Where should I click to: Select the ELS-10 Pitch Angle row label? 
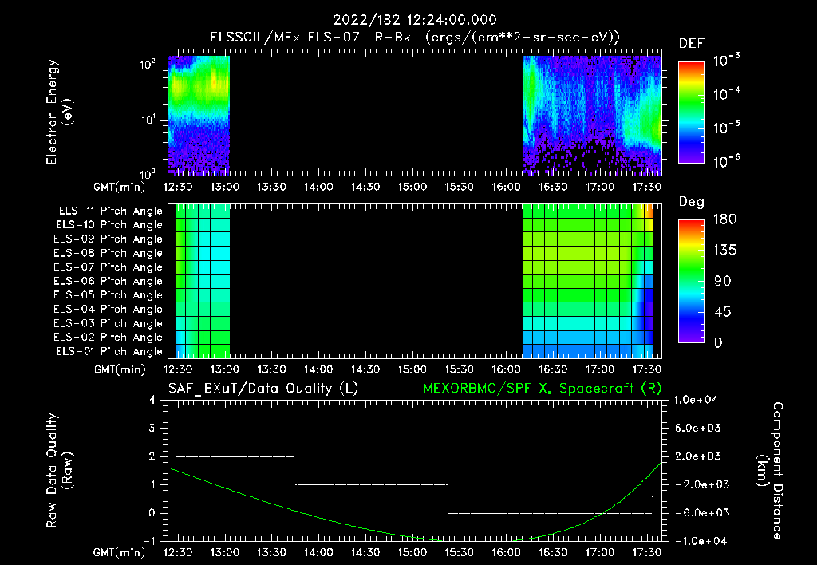coord(109,225)
